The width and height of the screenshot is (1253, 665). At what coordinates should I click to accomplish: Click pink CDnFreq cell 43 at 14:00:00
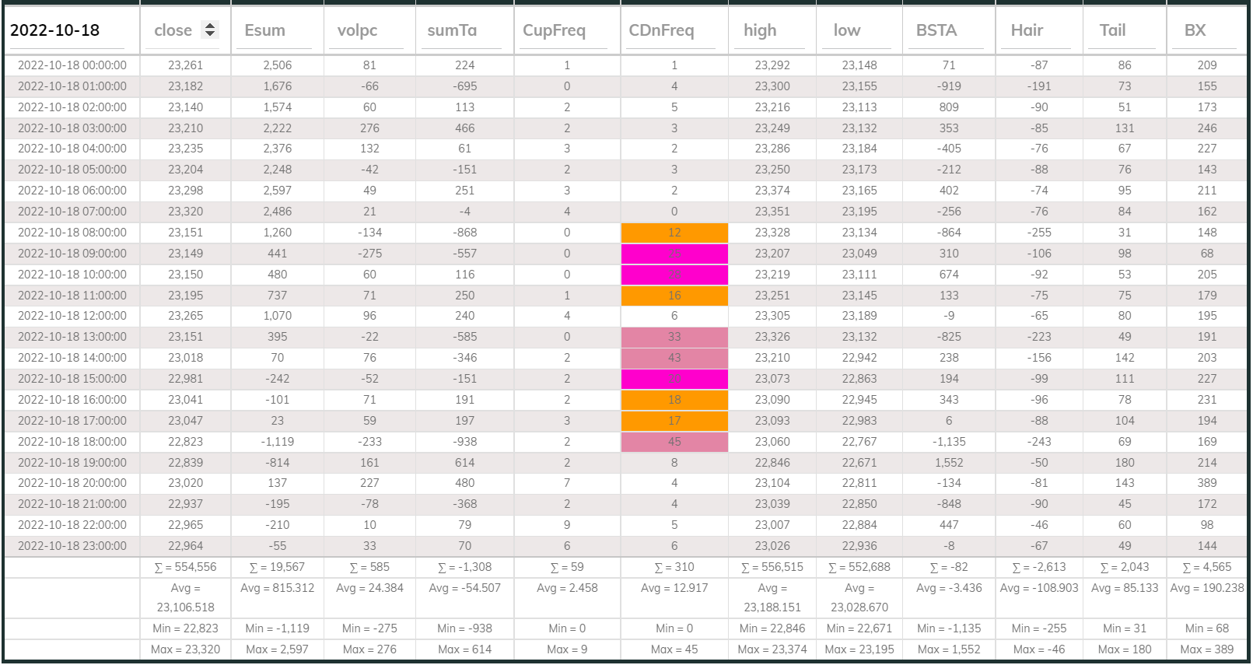pyautogui.click(x=674, y=358)
